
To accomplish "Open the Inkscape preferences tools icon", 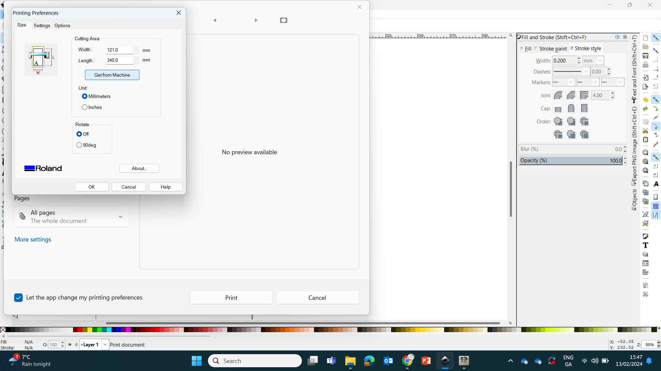I will (646, 294).
